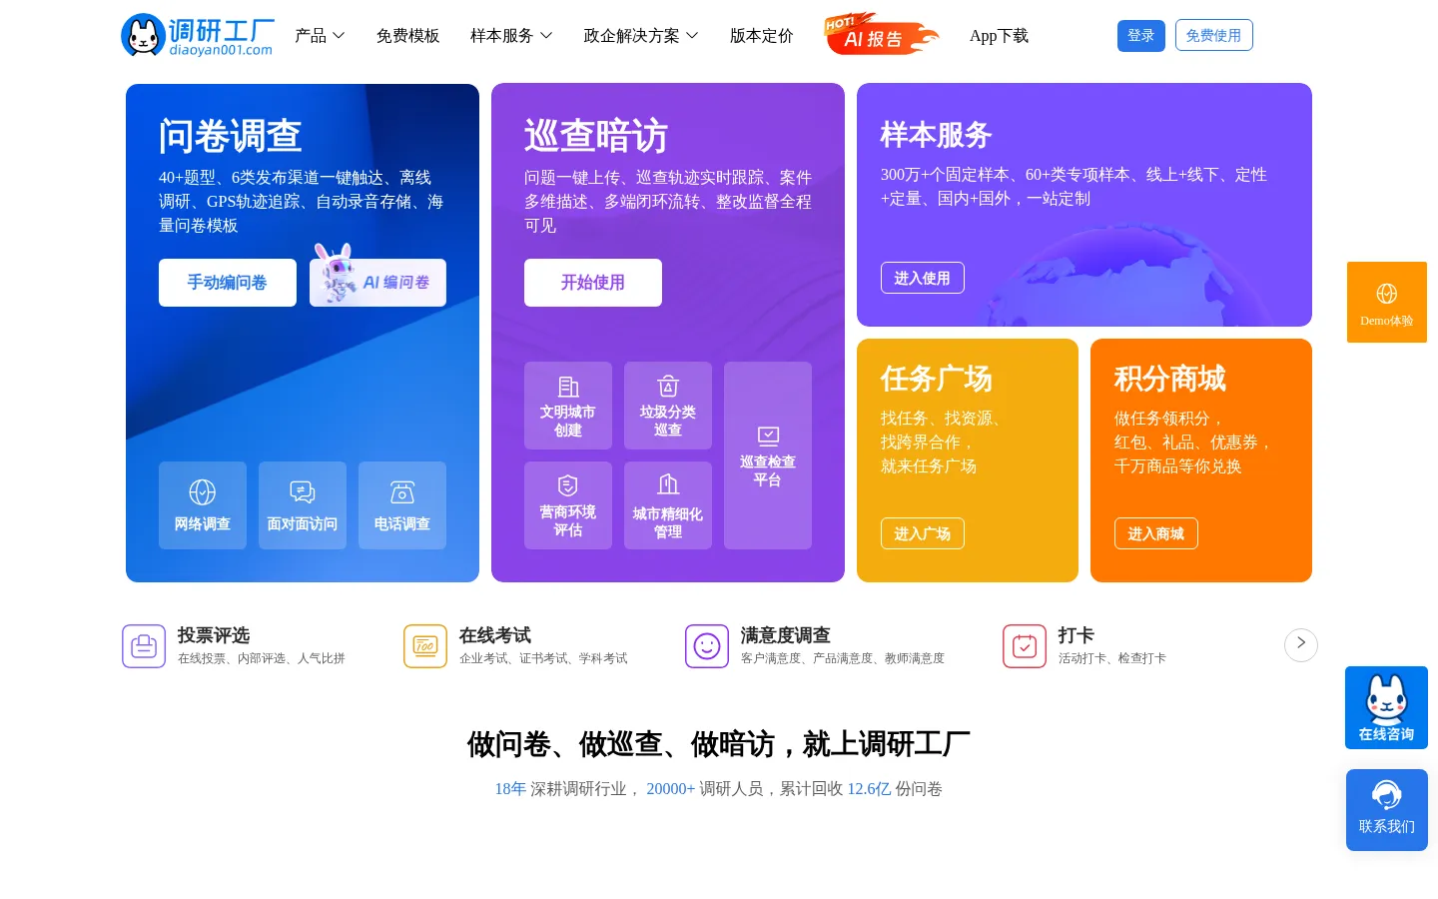
Task: Click the 在线考试 score sheet icon
Action: coord(425,646)
